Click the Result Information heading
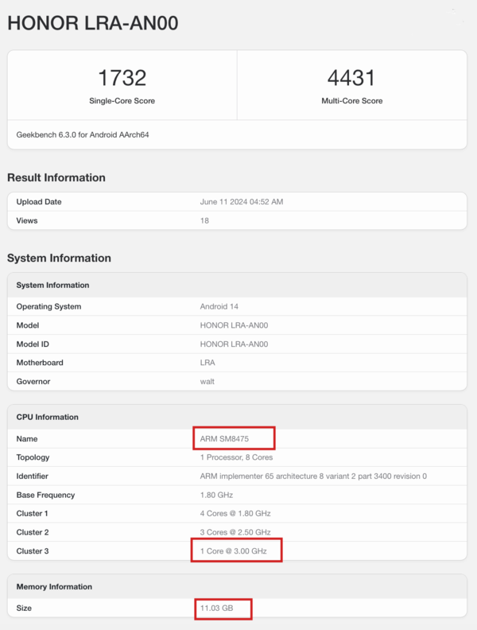Viewport: 477px width, 630px height. pos(56,177)
